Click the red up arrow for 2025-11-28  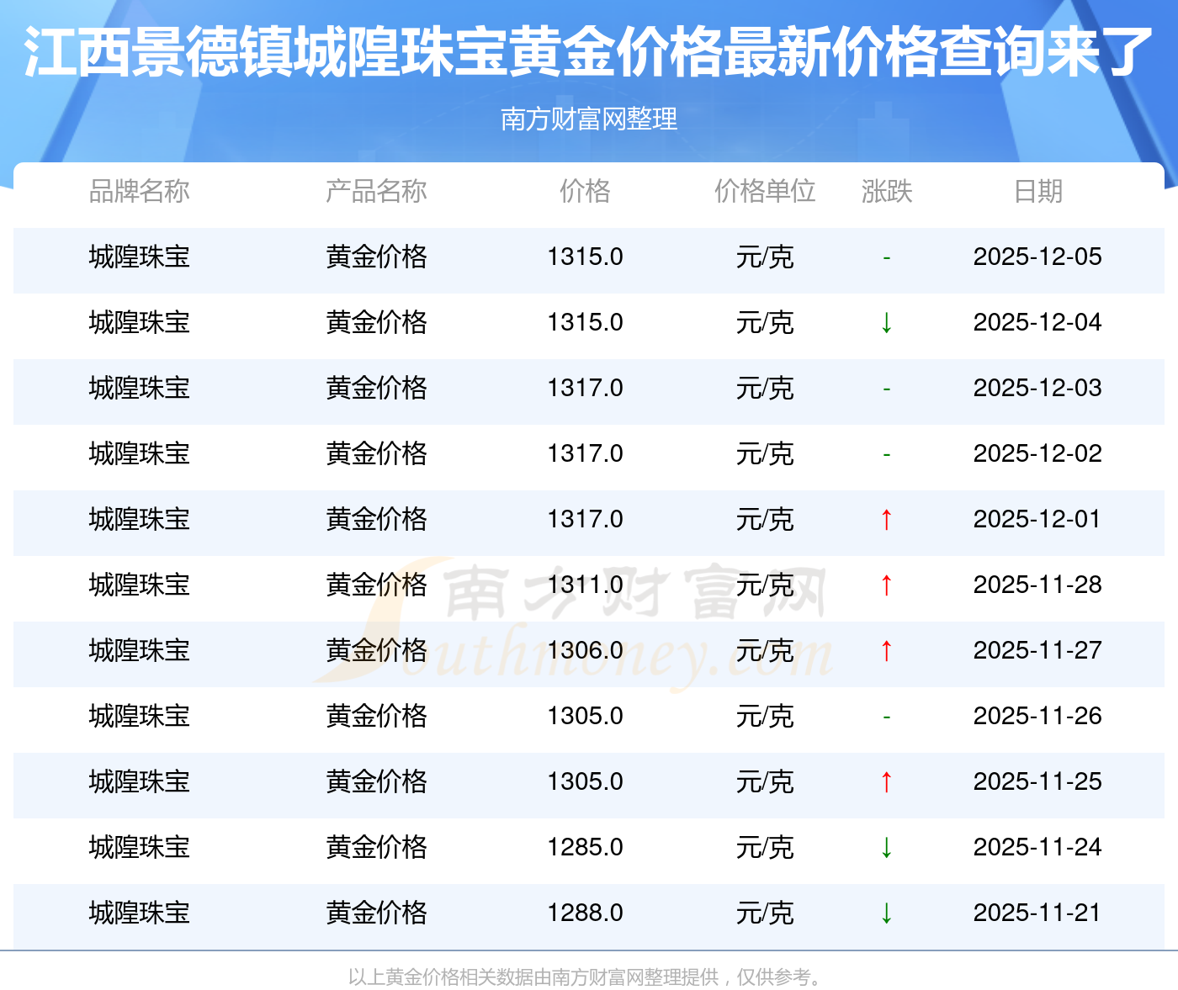click(886, 585)
